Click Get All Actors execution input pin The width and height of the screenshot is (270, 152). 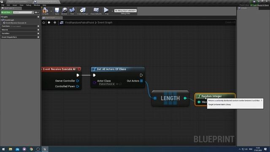click(x=94, y=75)
